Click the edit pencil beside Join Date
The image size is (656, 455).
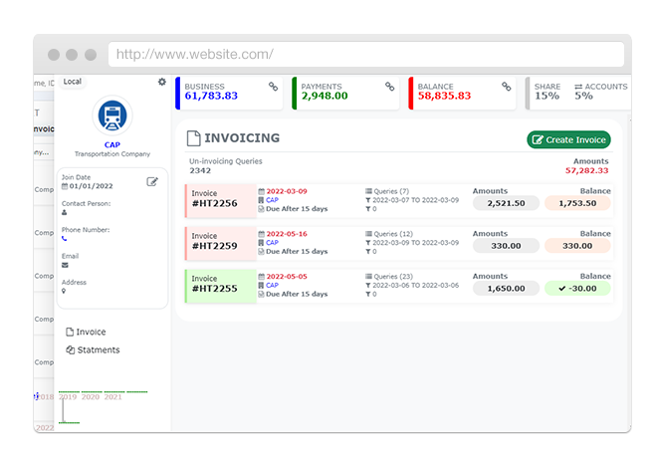click(152, 181)
